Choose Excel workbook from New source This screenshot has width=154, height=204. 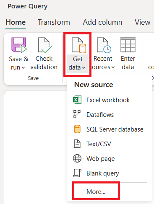[x=110, y=100]
